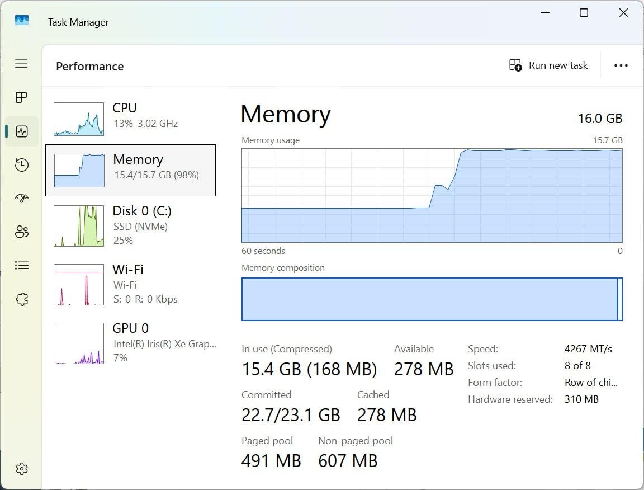Viewport: 644px width, 490px height.
Task: Click the Memory composition bar
Action: [x=432, y=299]
